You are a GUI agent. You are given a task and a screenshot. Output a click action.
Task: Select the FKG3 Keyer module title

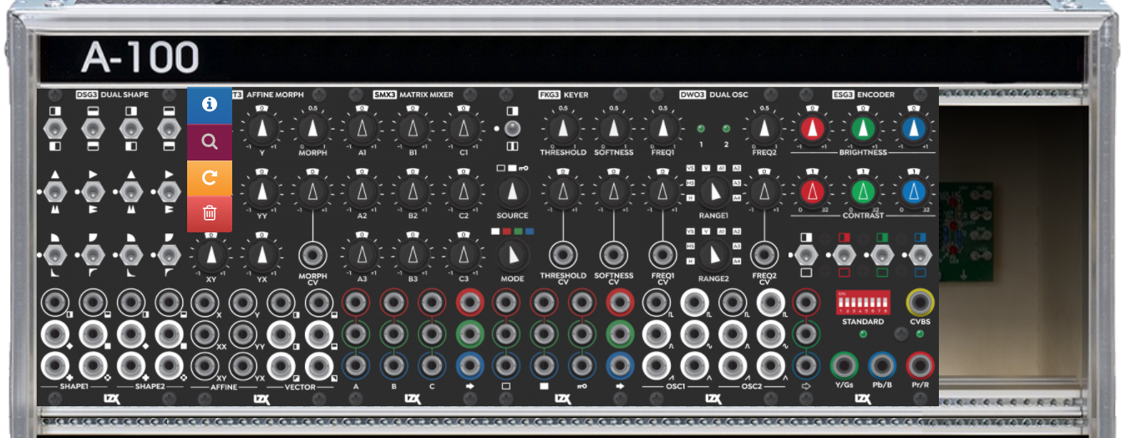tap(563, 95)
